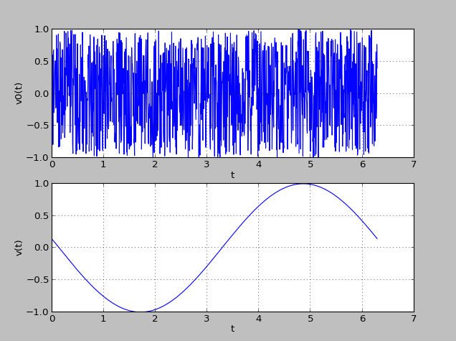Click the 0.5 y-tick of the v(t) plot
The height and width of the screenshot is (341, 456).
click(x=42, y=216)
